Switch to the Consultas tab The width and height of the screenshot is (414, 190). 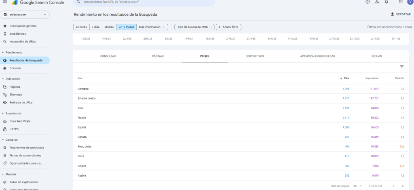point(108,56)
